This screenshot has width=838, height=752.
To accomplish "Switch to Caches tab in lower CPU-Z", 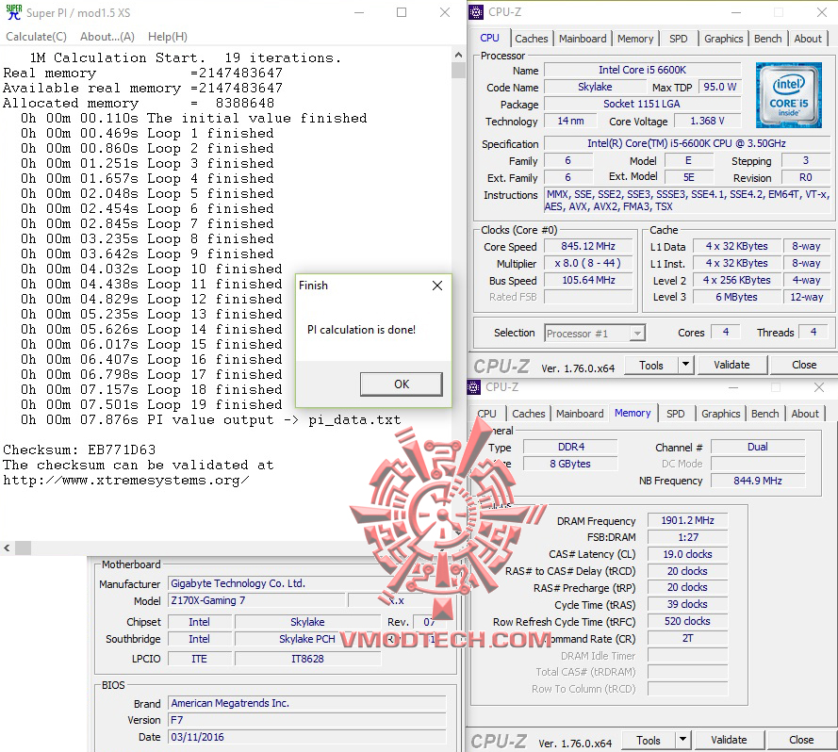I will (529, 414).
